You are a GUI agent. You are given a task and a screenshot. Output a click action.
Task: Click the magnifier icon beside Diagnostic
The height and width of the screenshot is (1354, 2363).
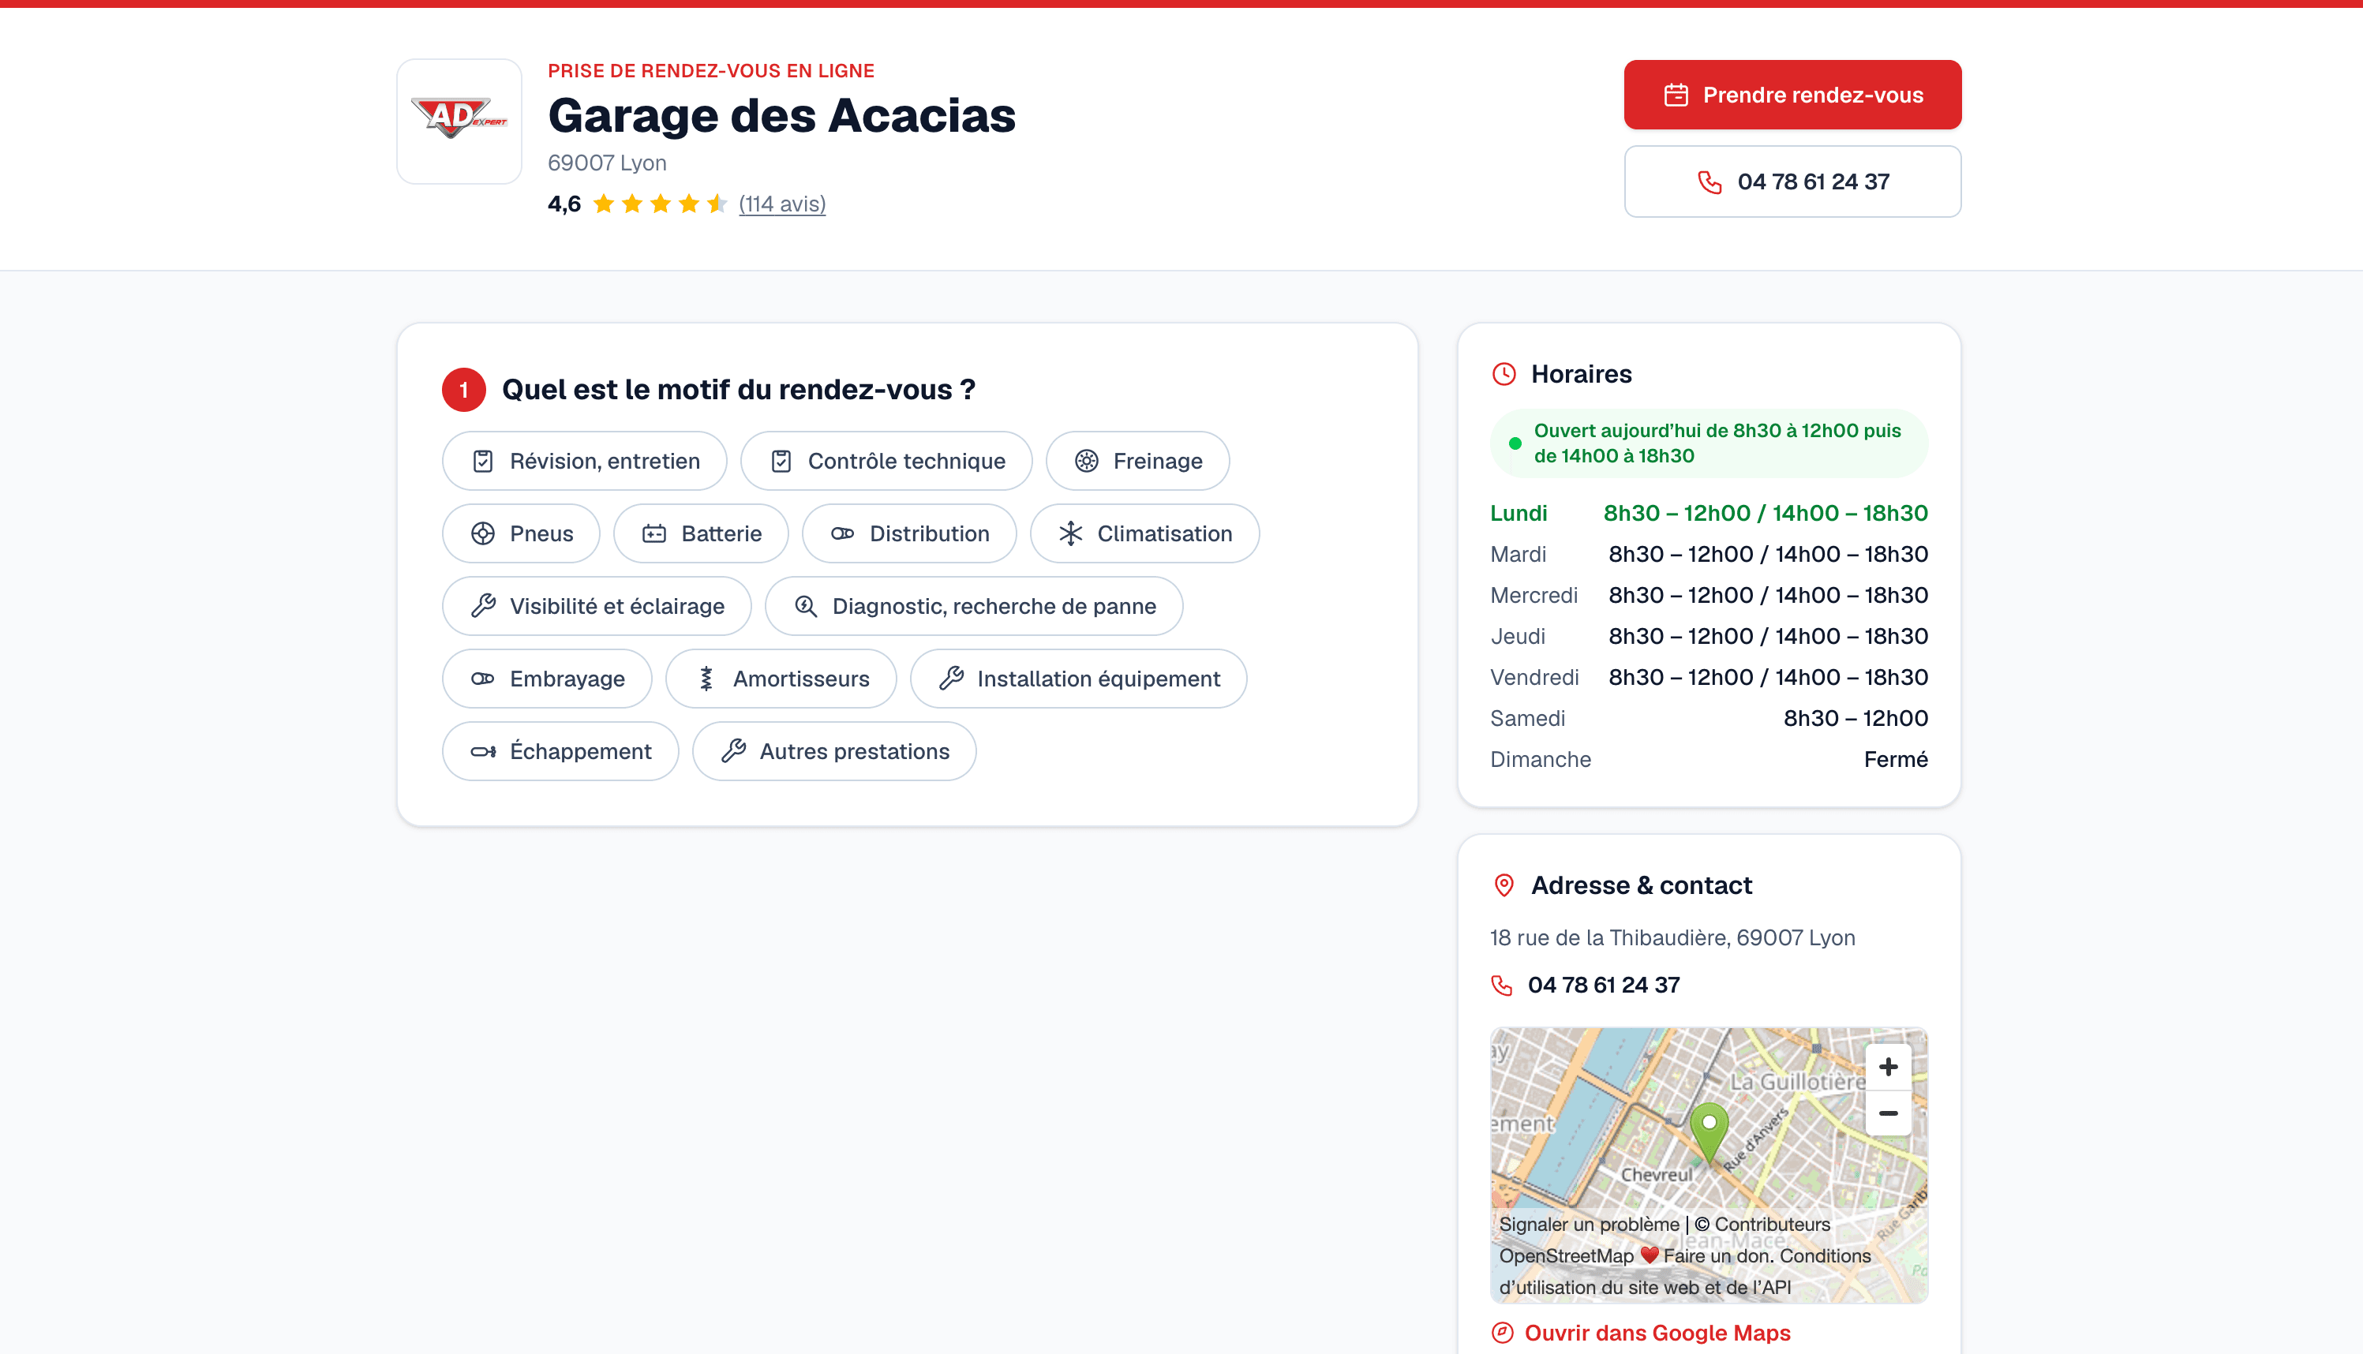(805, 606)
